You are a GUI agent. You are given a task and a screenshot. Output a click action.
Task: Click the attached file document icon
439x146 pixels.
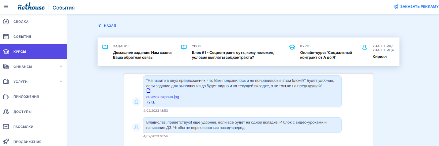tap(149, 91)
